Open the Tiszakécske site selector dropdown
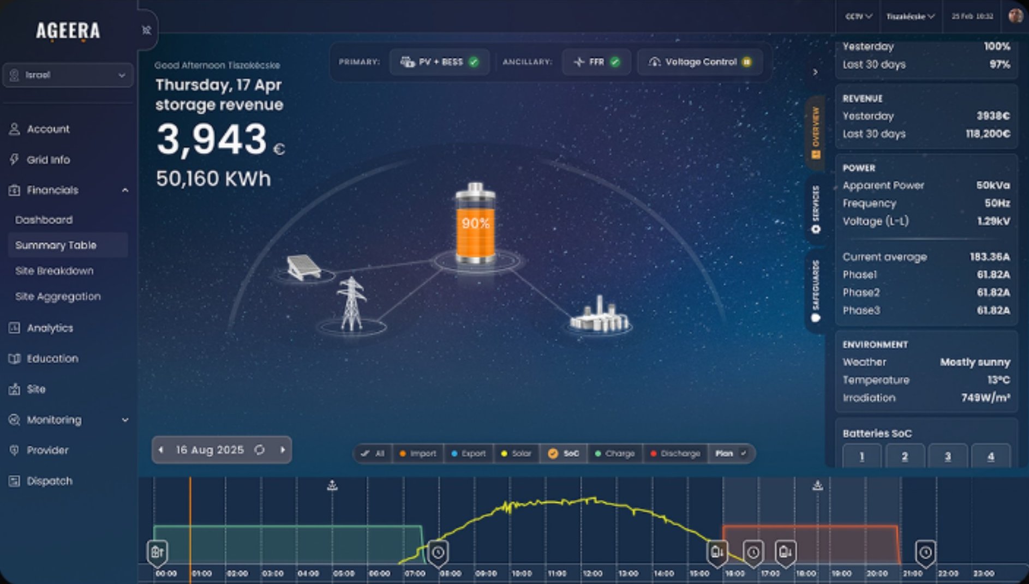 [910, 16]
